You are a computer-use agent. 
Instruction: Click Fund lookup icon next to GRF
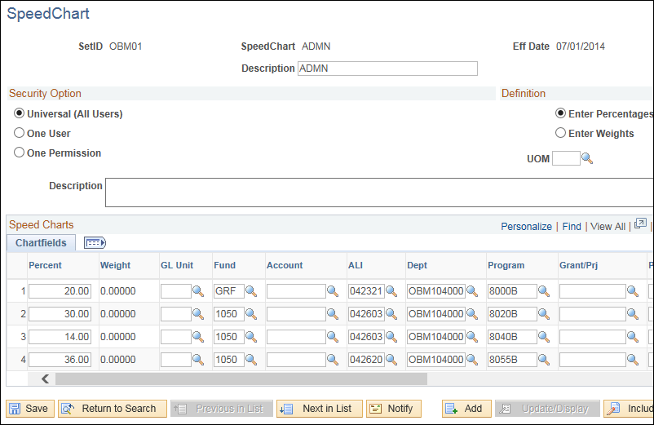[251, 291]
